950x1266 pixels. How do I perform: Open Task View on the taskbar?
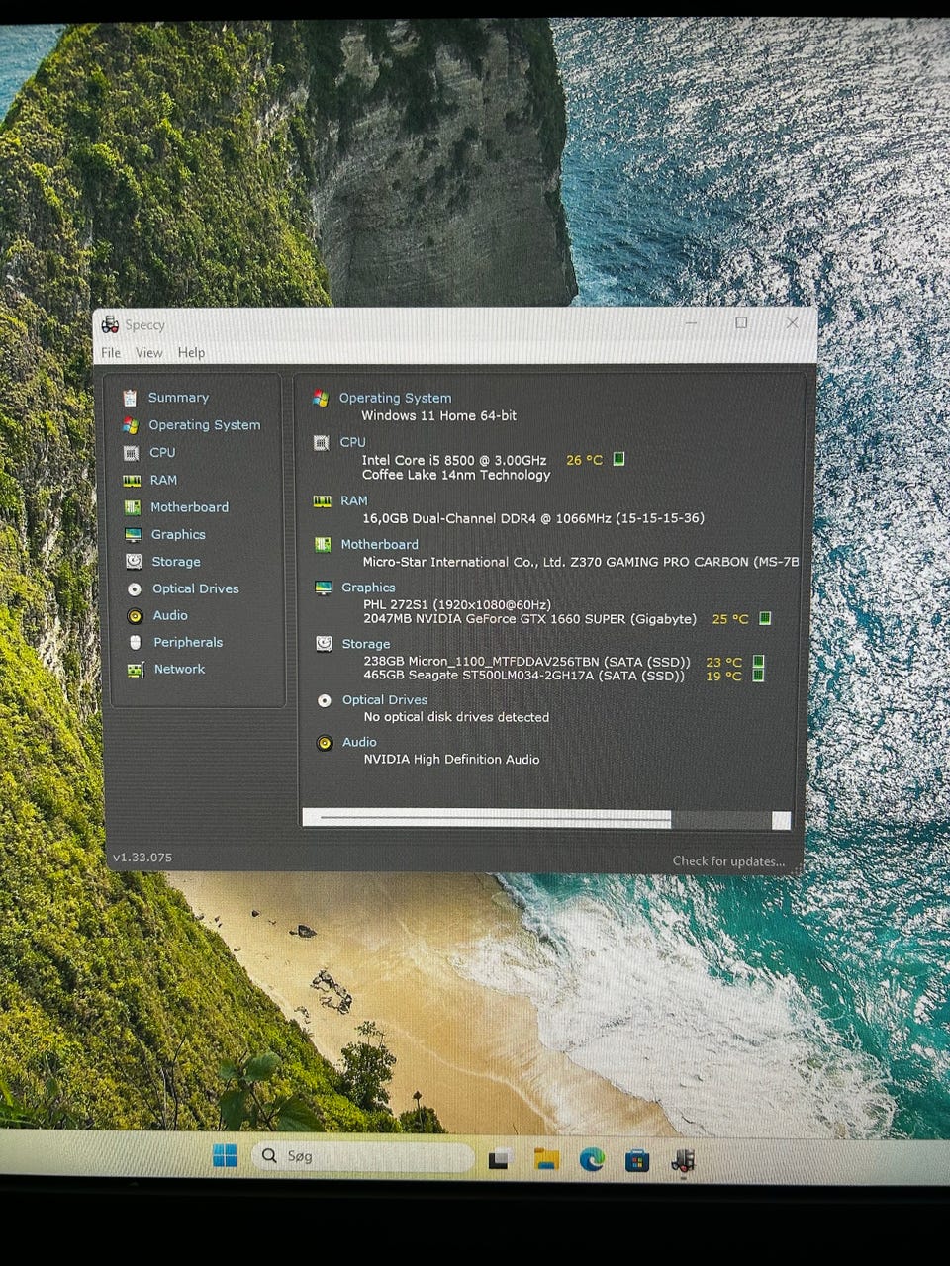[x=501, y=1159]
